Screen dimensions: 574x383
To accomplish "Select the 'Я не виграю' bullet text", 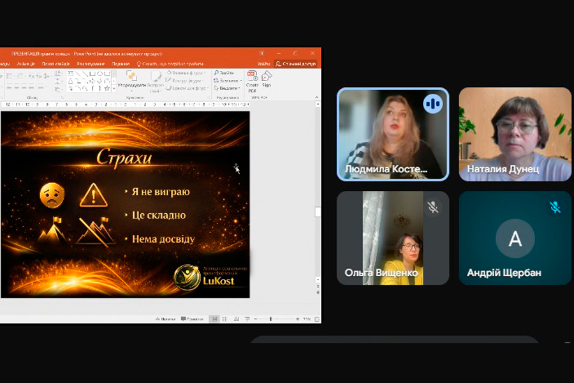I will click(x=161, y=191).
